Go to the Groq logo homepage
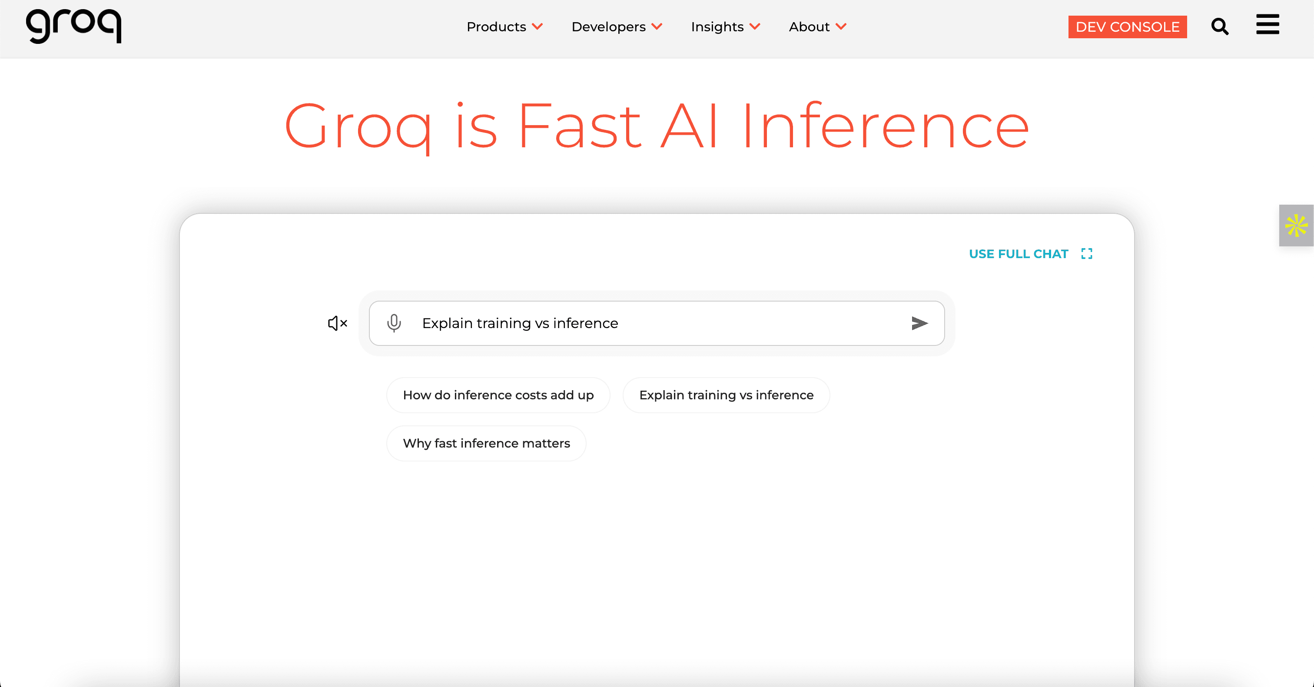Image resolution: width=1314 pixels, height=687 pixels. 73,26
